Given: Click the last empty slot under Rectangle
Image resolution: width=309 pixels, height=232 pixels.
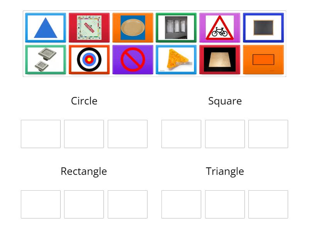Looking at the screenshot, I should [127, 204].
